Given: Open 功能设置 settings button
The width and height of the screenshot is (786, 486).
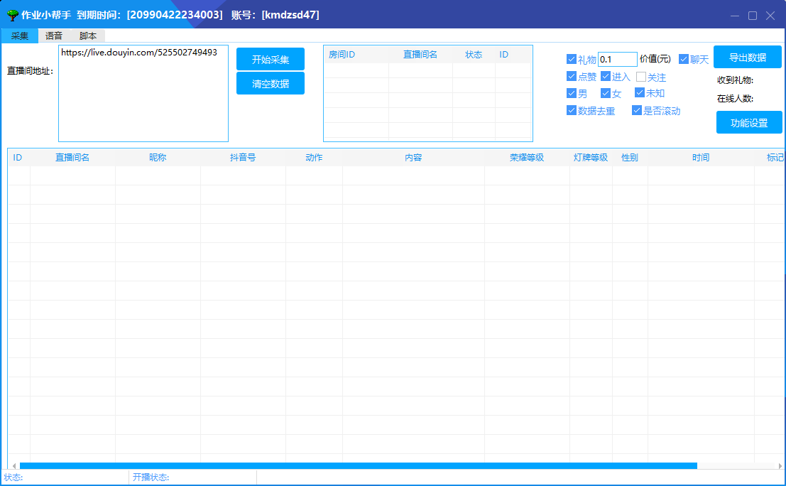Looking at the screenshot, I should coord(749,122).
